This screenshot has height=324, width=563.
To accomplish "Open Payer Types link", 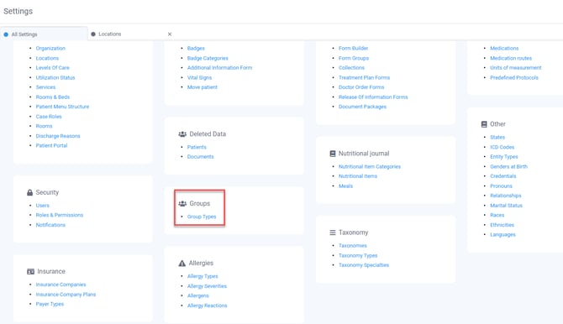I will pyautogui.click(x=50, y=304).
